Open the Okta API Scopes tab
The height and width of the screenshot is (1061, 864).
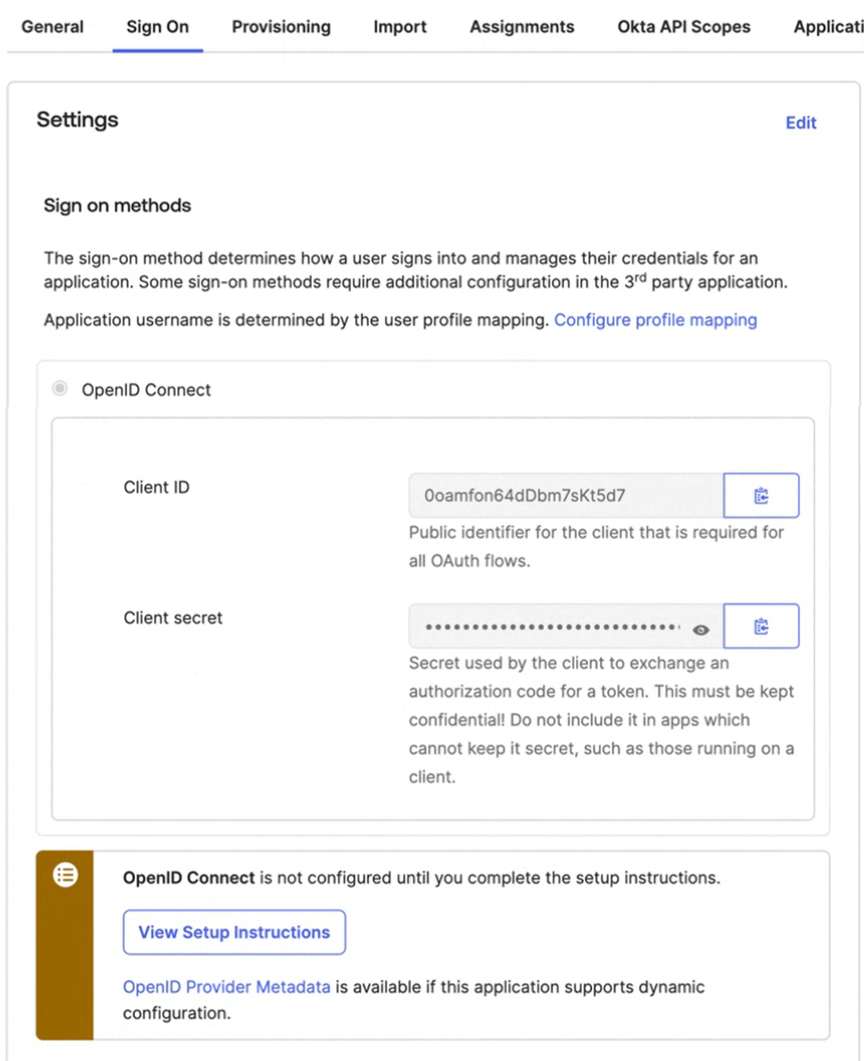pos(684,26)
